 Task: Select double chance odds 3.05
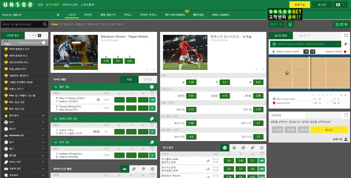coord(258,96)
